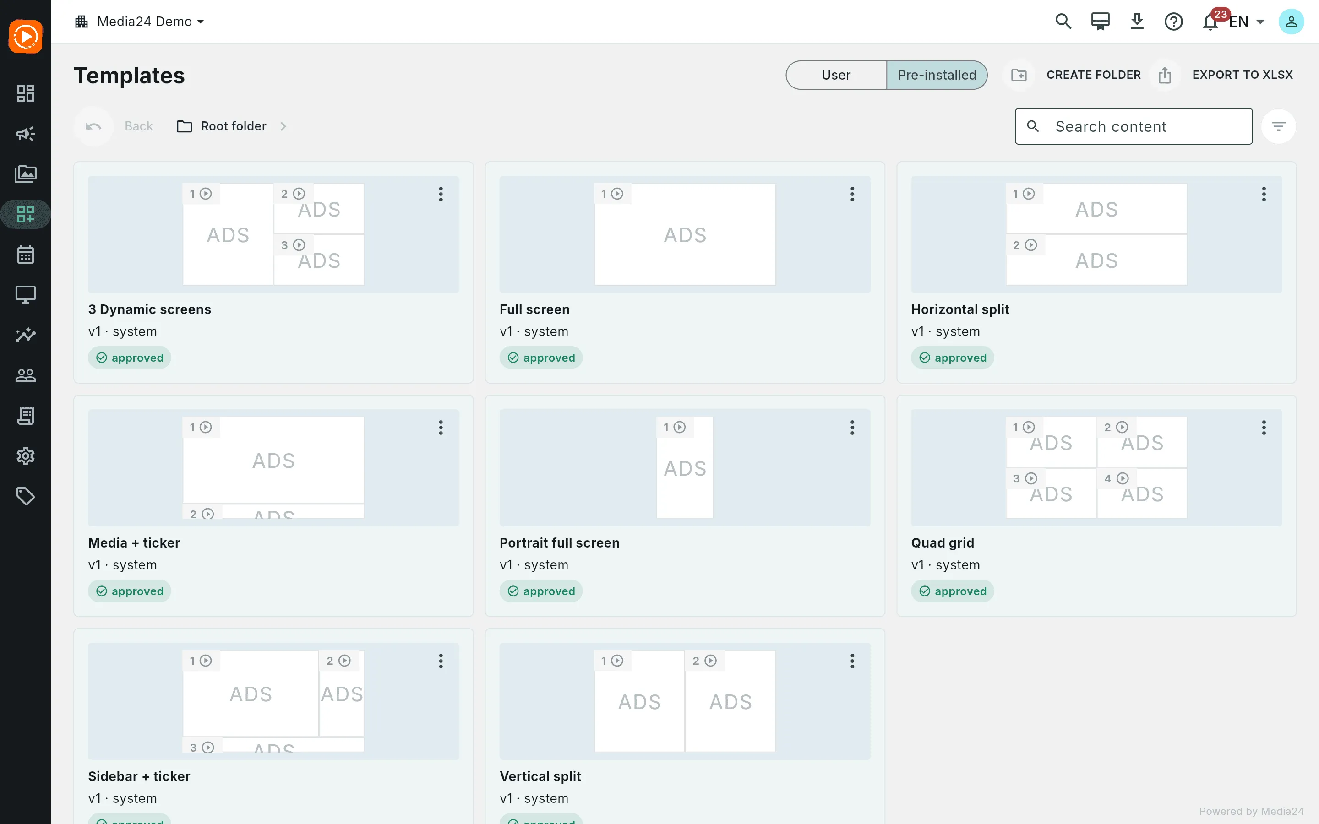Screen dimensions: 1319x824
Task: Open the reports receipt icon
Action: point(26,416)
